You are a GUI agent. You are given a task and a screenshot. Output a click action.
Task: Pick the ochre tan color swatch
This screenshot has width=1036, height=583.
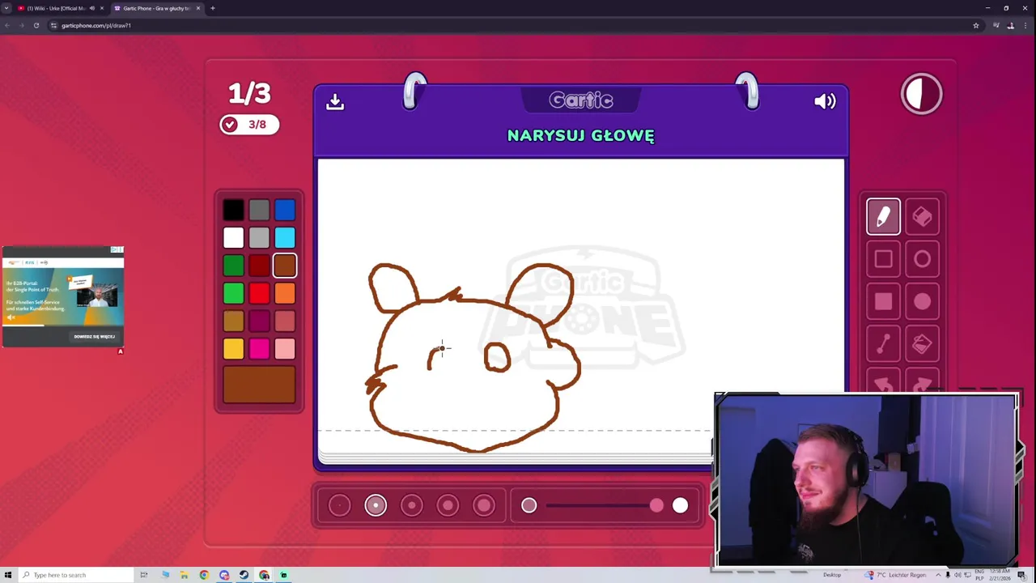233,321
